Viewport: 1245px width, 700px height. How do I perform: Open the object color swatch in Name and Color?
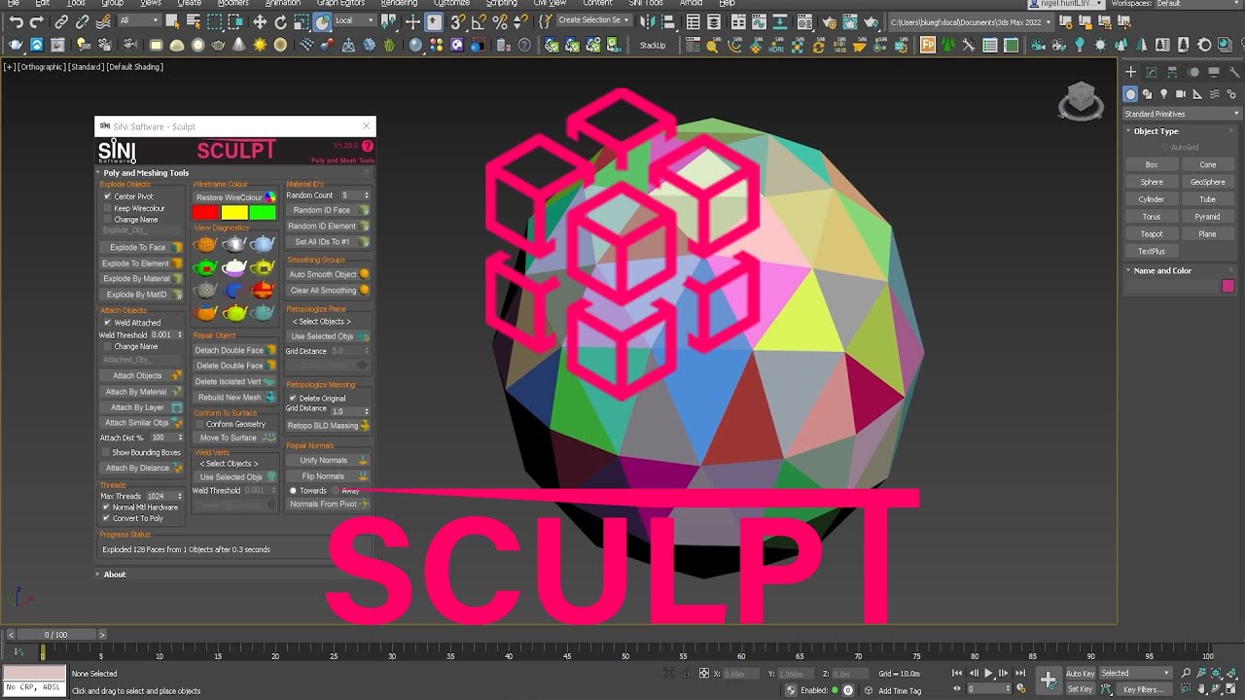(x=1227, y=287)
